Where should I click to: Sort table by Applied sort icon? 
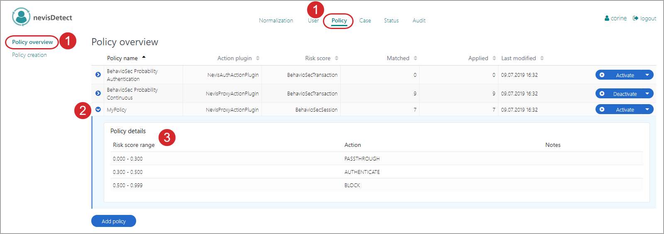494,58
